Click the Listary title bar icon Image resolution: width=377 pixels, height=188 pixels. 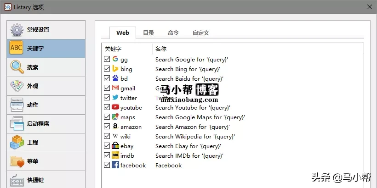pos(8,7)
